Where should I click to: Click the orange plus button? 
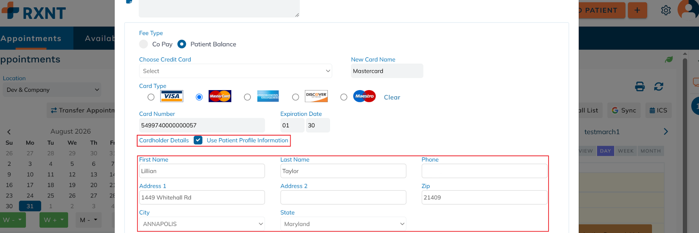(637, 10)
